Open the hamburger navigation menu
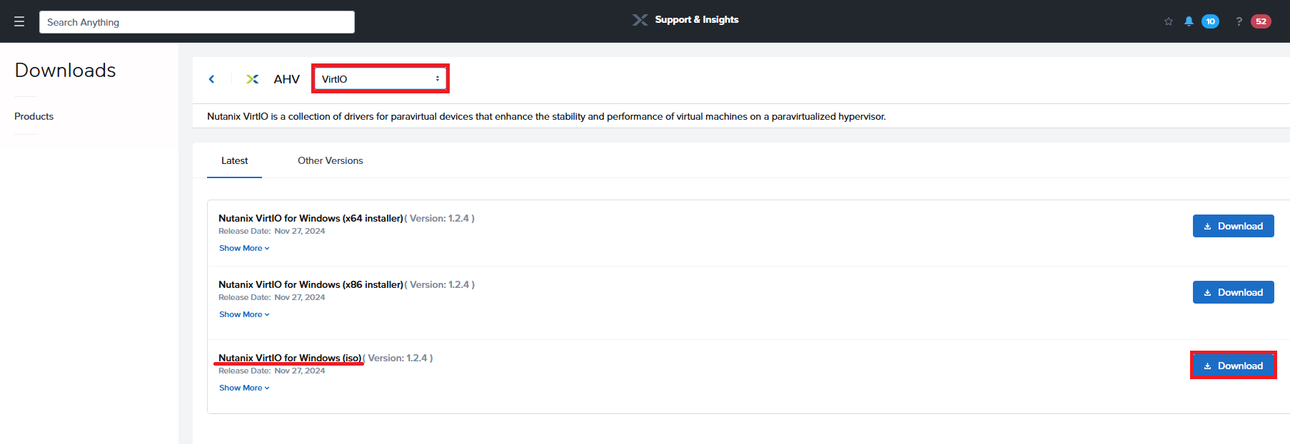 point(19,21)
